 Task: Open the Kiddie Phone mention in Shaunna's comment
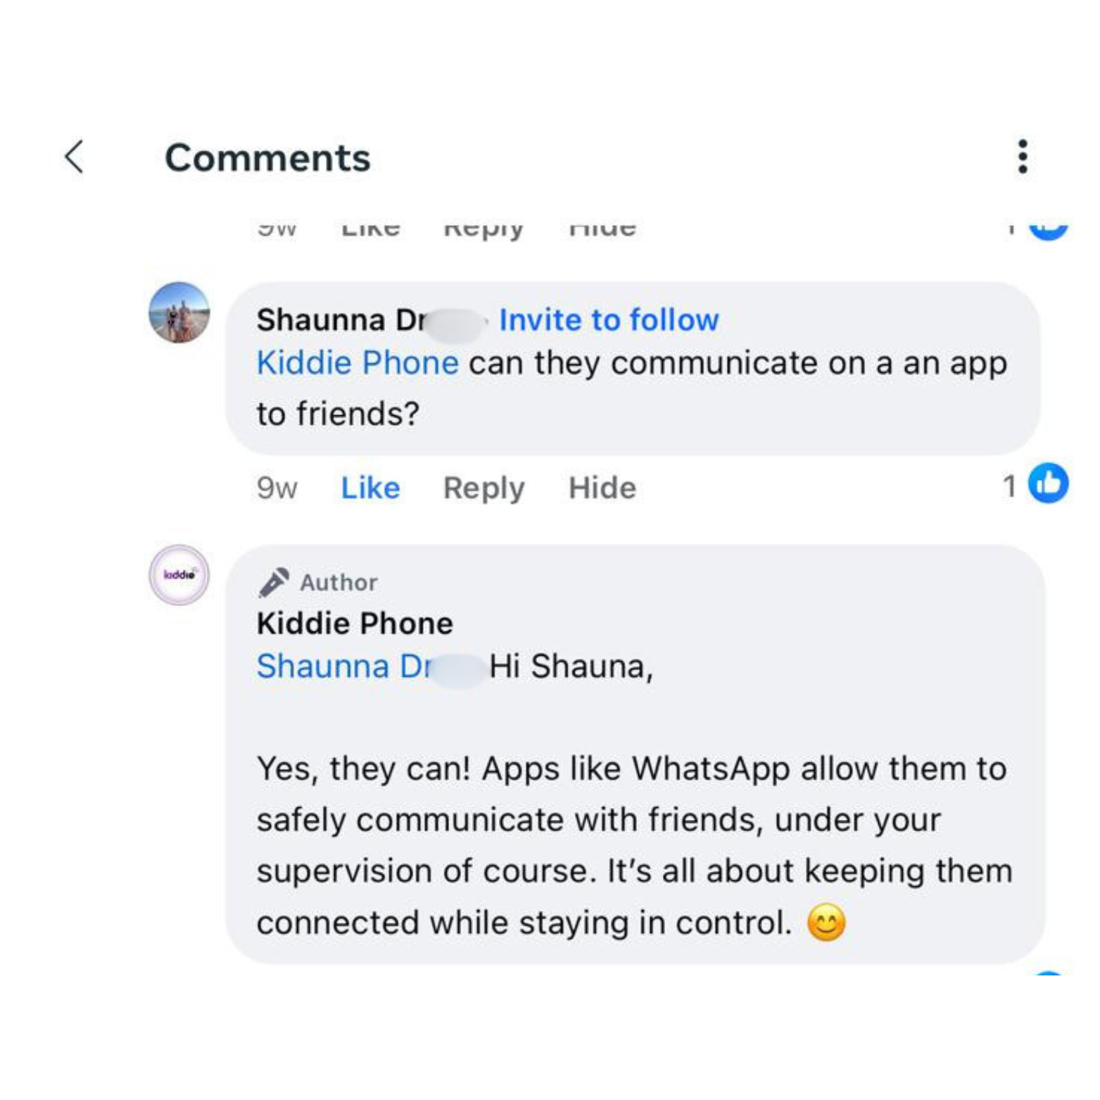[358, 363]
